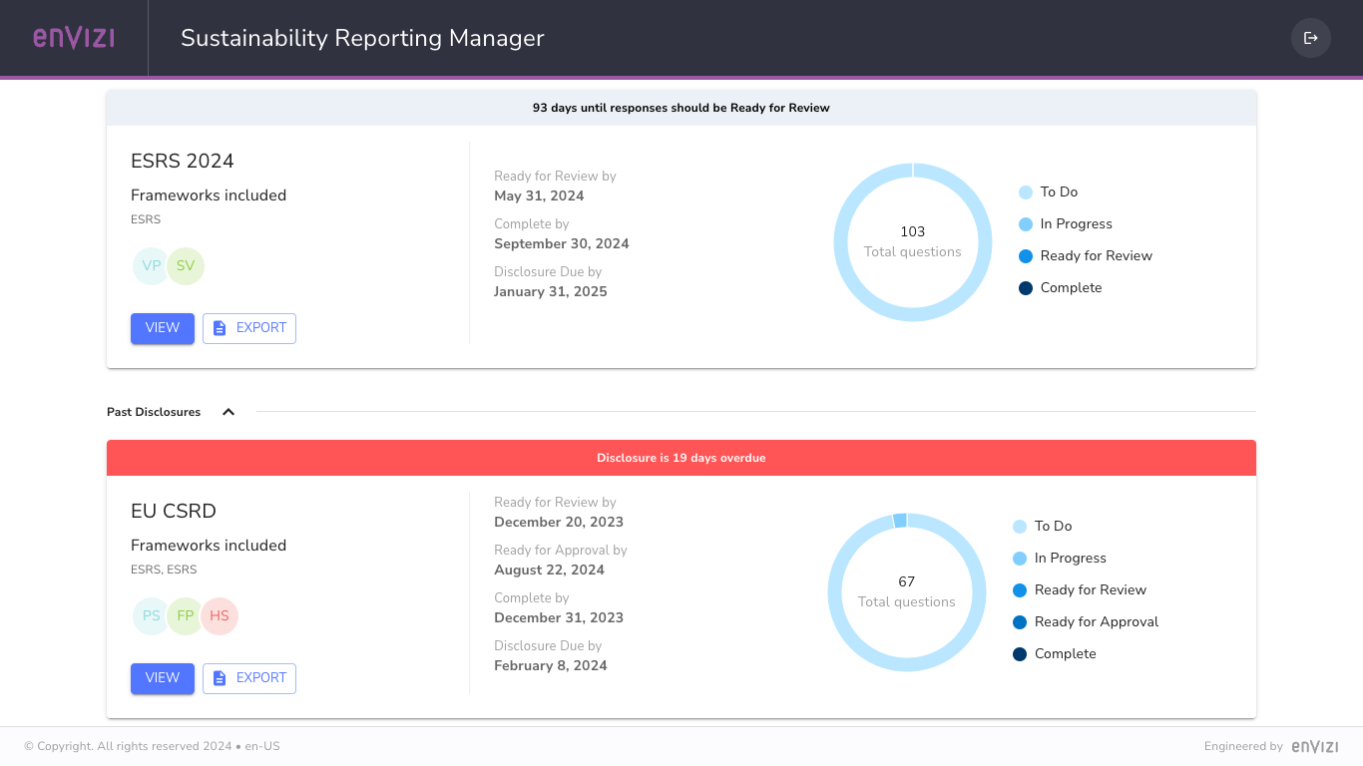
Task: Click the Envizi logo in the header
Action: tap(74, 37)
